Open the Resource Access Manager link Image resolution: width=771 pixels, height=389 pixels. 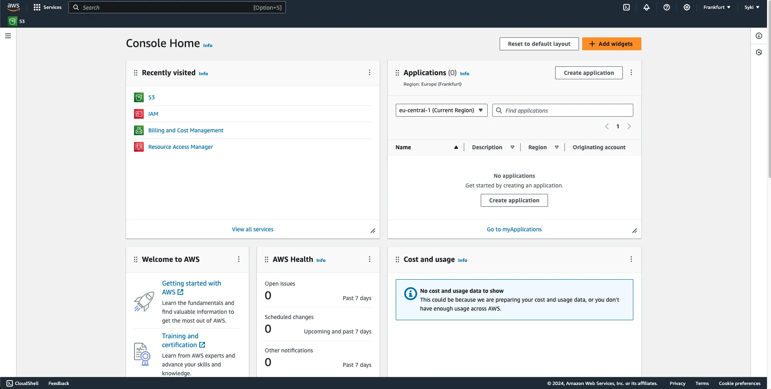click(180, 147)
